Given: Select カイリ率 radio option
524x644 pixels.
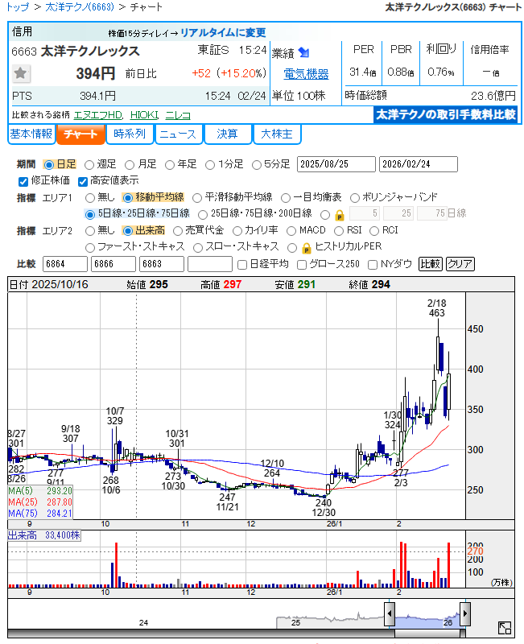Looking at the screenshot, I should point(237,231).
